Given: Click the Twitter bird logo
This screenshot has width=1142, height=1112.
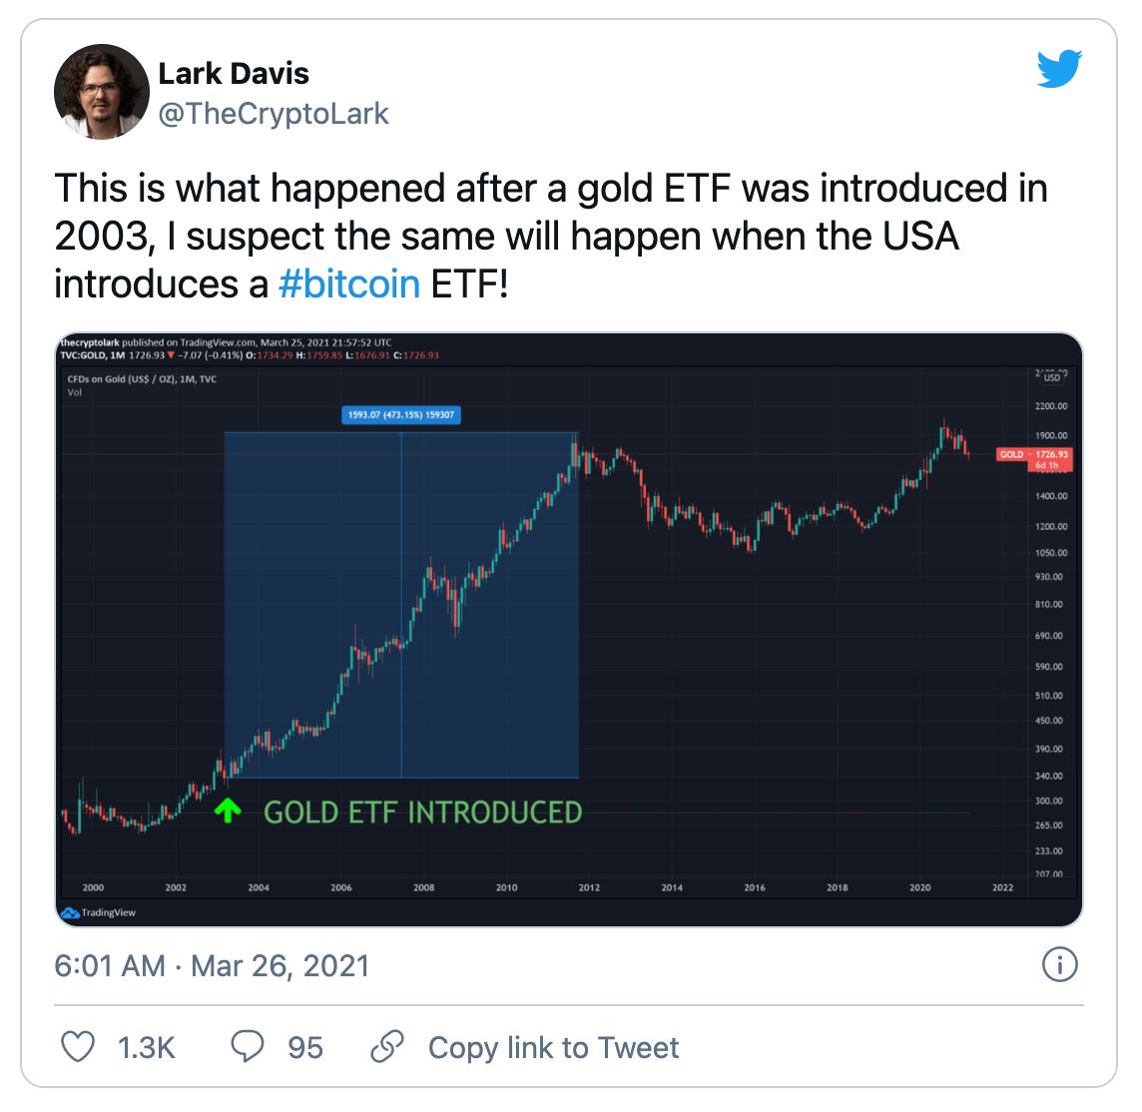Looking at the screenshot, I should 1059,70.
